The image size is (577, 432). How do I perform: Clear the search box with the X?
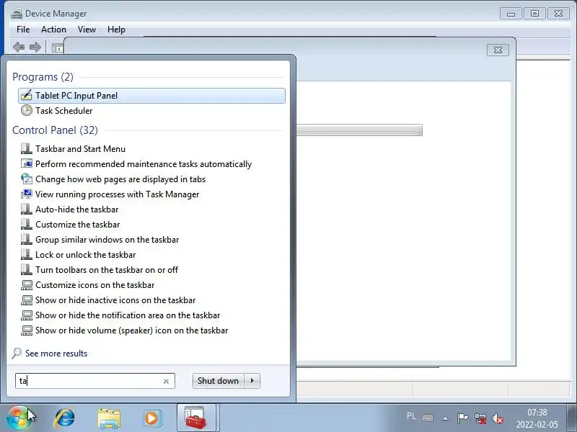tap(166, 382)
